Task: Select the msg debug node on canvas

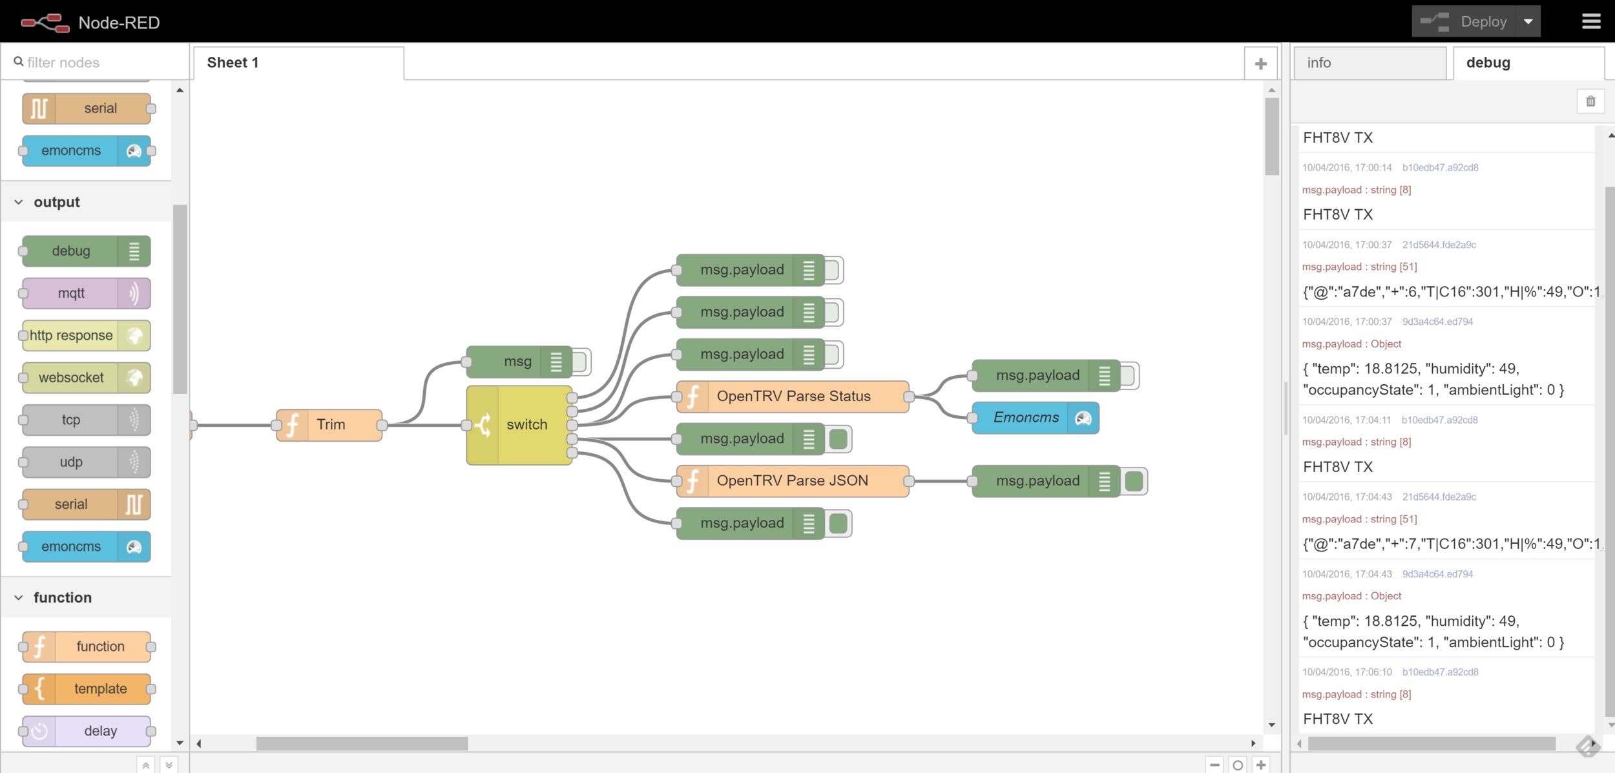Action: (x=519, y=362)
